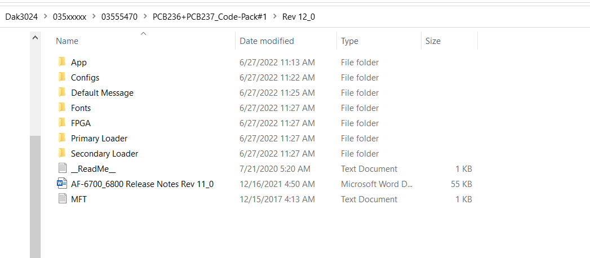The height and width of the screenshot is (258, 590).
Task: Sort by Date modified column header
Action: click(267, 41)
